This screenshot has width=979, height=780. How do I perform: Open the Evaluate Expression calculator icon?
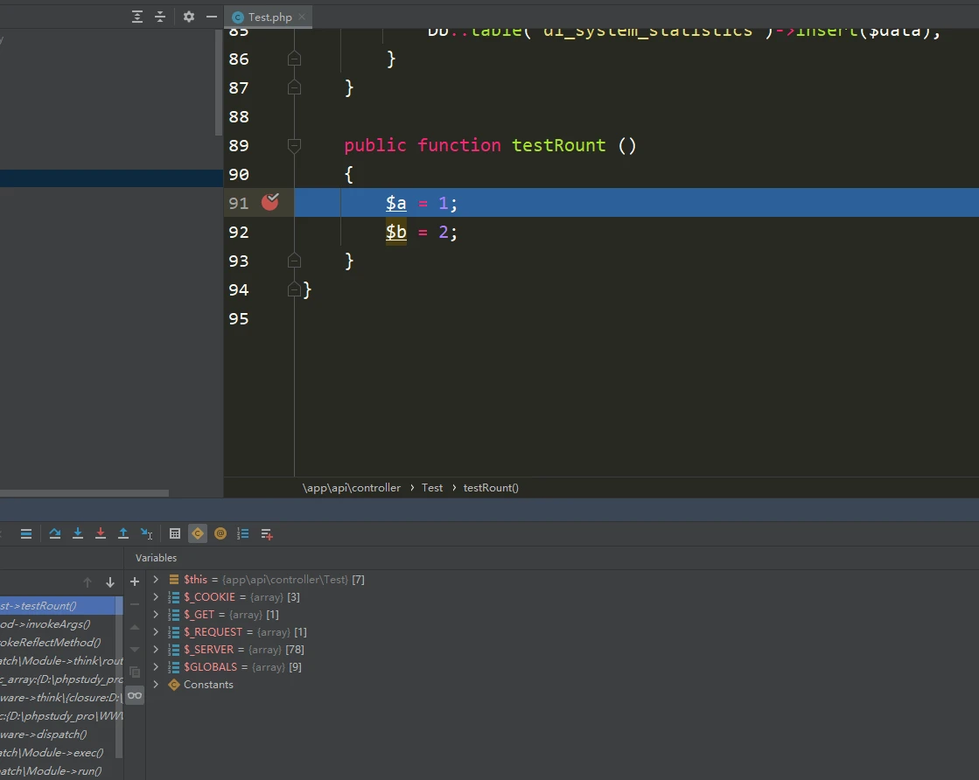click(175, 533)
